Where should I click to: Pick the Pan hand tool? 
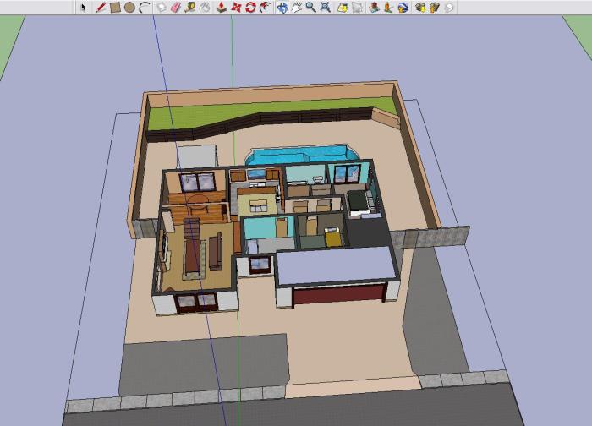(297, 7)
